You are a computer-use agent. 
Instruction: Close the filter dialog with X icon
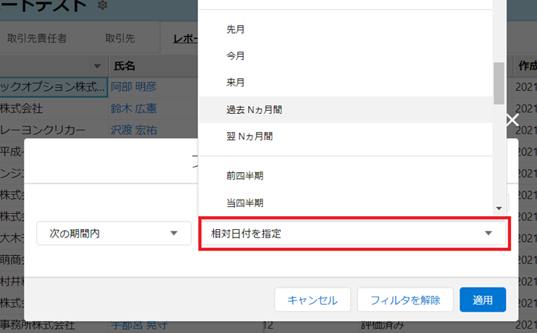[513, 120]
